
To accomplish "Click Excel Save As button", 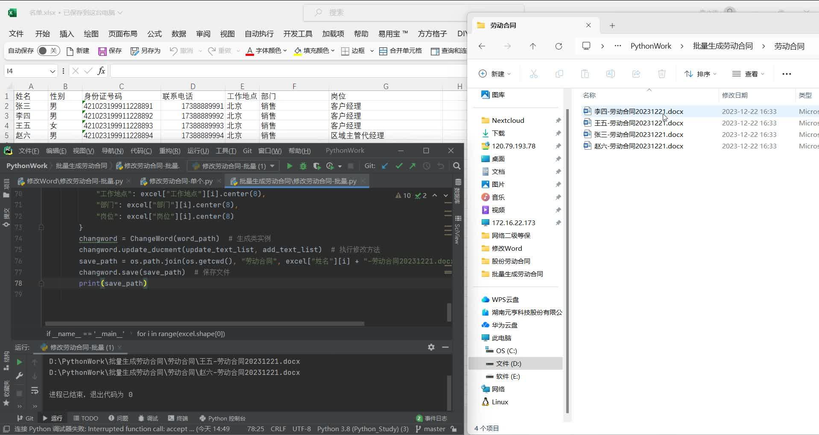I will (x=145, y=51).
